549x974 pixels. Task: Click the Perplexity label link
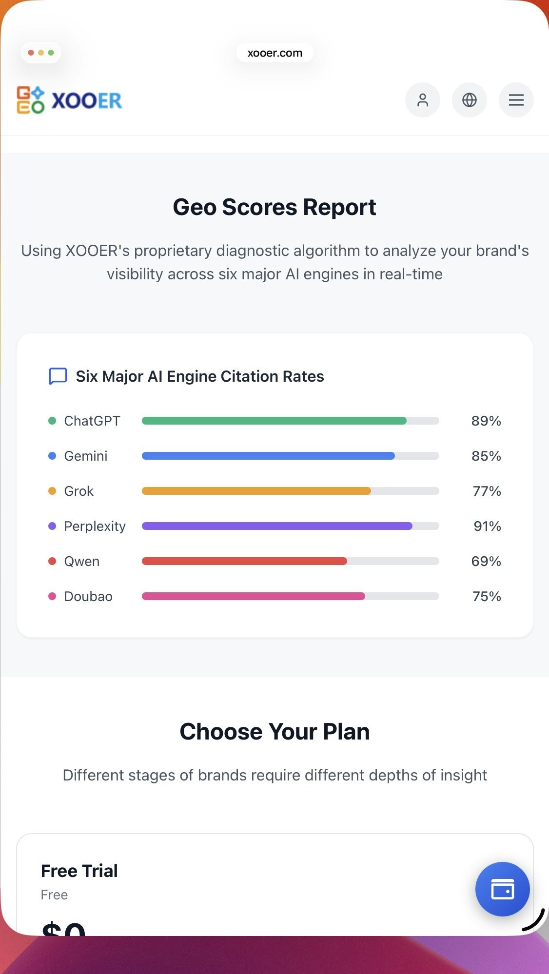click(x=95, y=526)
